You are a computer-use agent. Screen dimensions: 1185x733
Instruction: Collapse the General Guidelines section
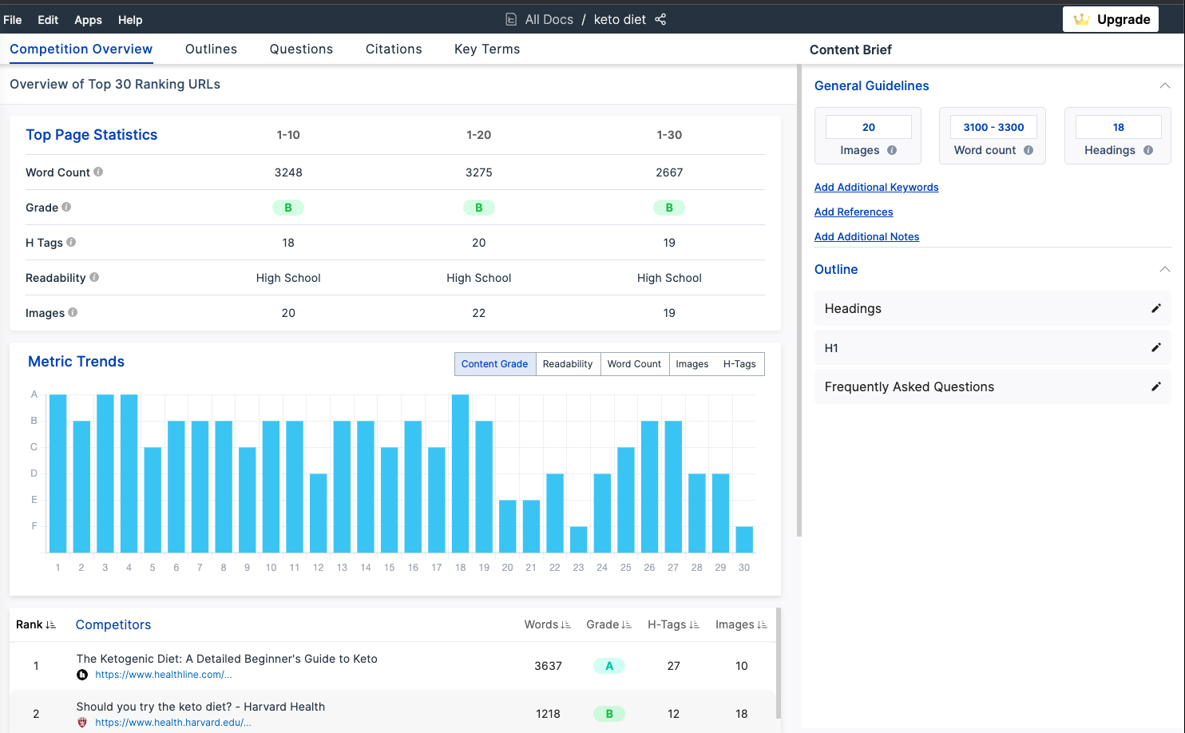[x=1164, y=85]
